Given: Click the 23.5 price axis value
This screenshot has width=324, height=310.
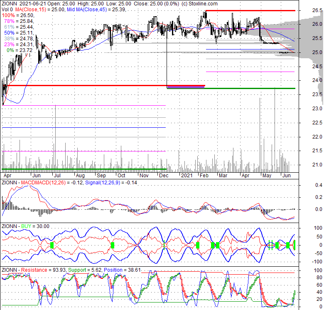Looking at the screenshot, I should 317,94.
